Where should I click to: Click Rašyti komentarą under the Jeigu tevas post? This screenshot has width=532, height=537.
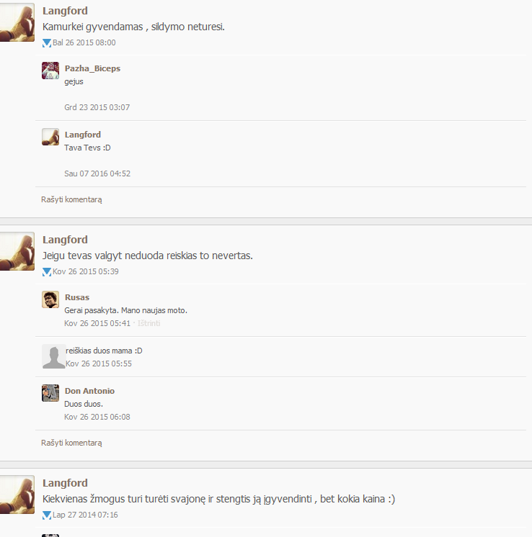(x=71, y=443)
